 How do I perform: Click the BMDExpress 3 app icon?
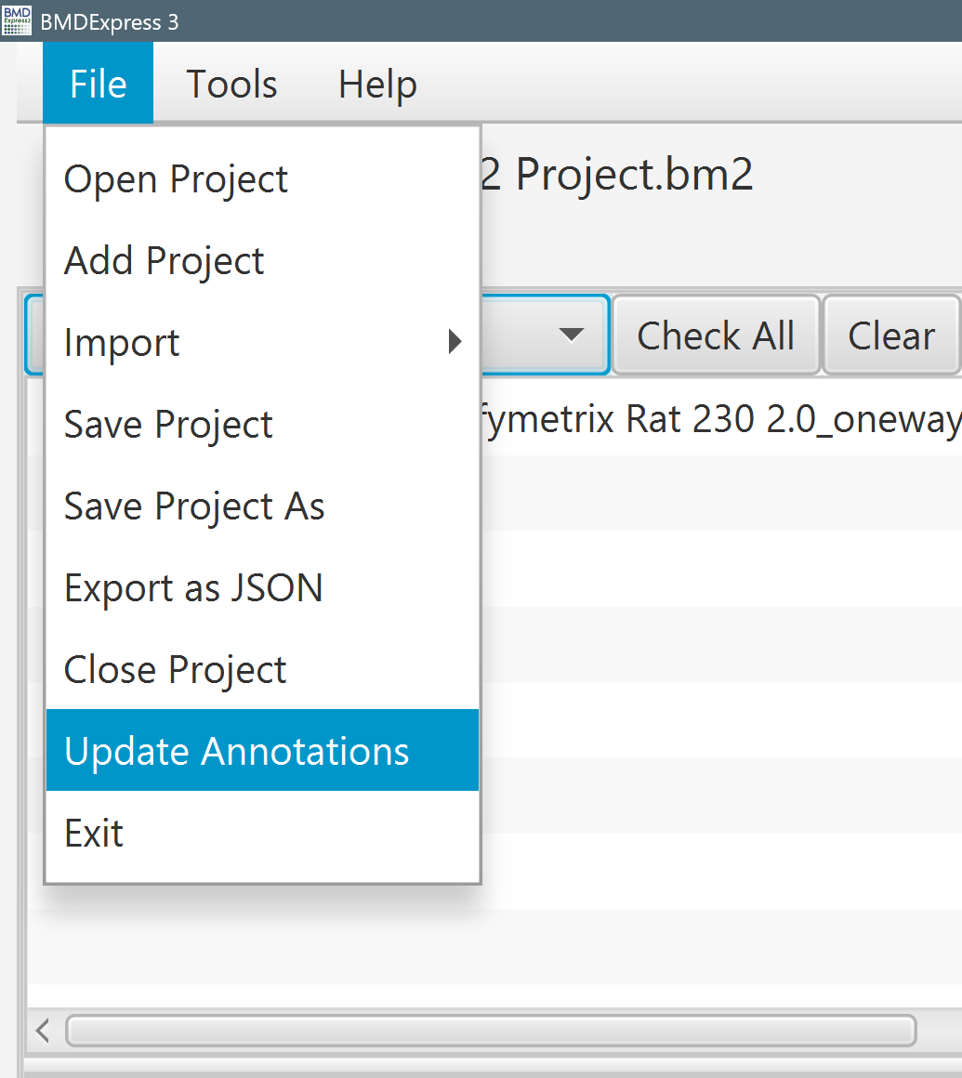[17, 20]
